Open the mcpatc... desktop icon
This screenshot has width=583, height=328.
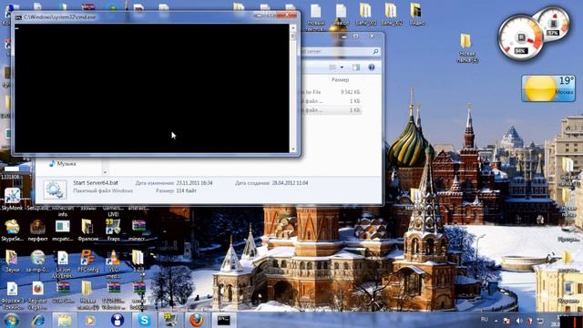click(63, 231)
